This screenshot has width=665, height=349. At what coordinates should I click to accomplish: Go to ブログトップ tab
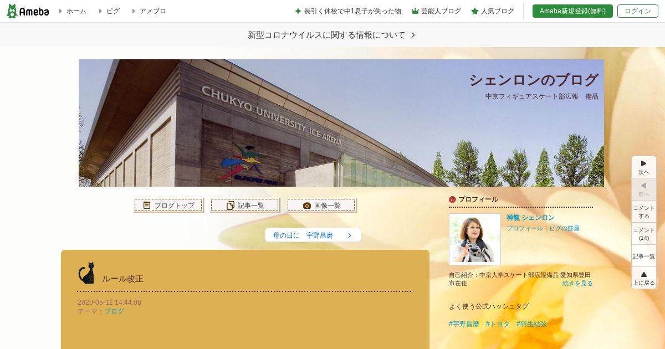coord(168,205)
